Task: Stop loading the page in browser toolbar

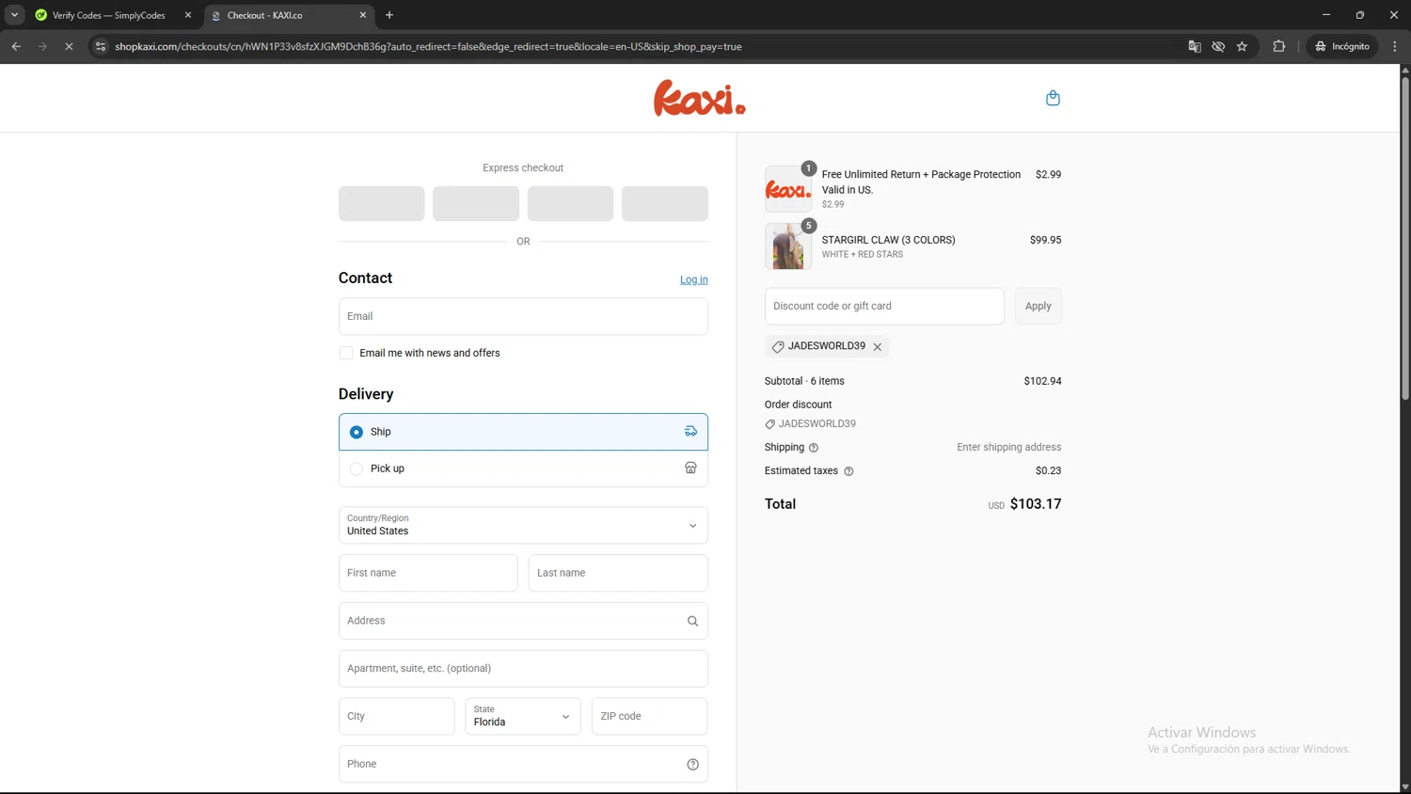Action: (x=69, y=46)
